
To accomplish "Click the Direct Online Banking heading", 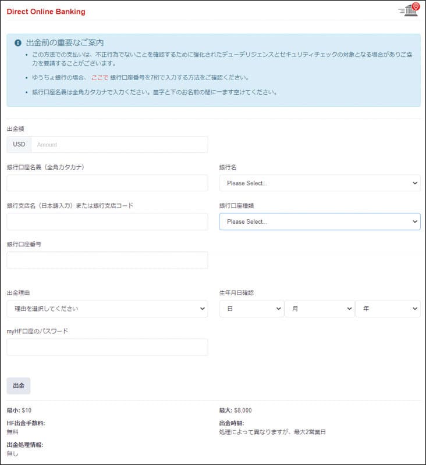I will click(x=45, y=12).
